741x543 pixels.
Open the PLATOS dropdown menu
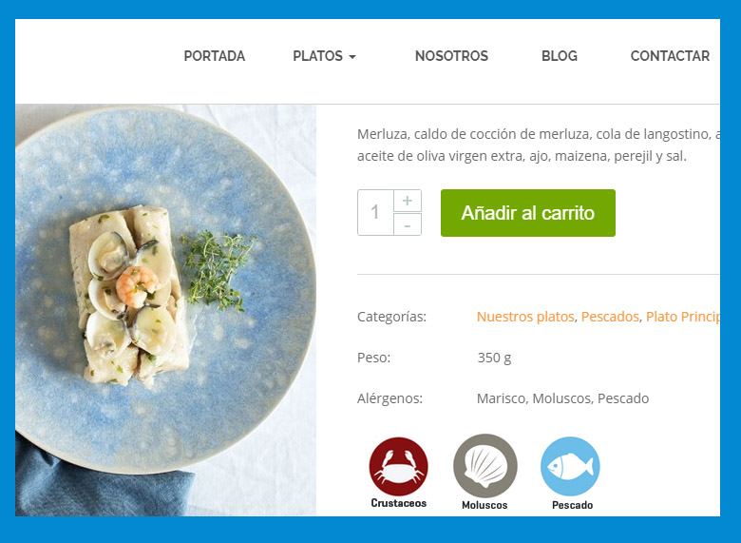[324, 56]
